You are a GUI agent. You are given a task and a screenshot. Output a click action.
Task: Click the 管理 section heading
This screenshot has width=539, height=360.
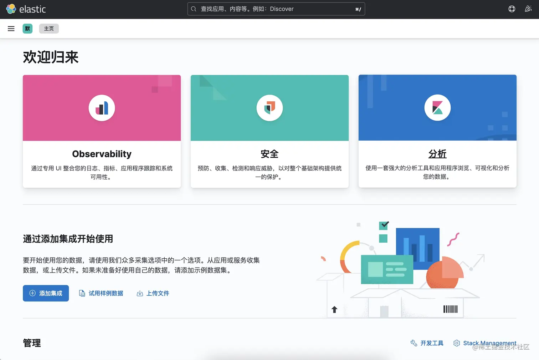pyautogui.click(x=32, y=343)
